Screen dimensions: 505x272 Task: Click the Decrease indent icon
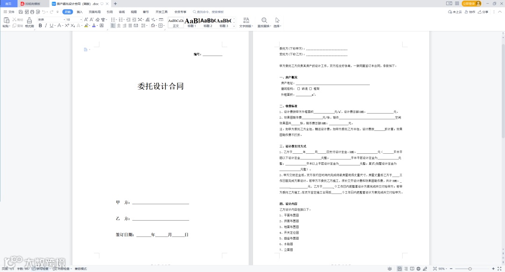tap(129, 20)
